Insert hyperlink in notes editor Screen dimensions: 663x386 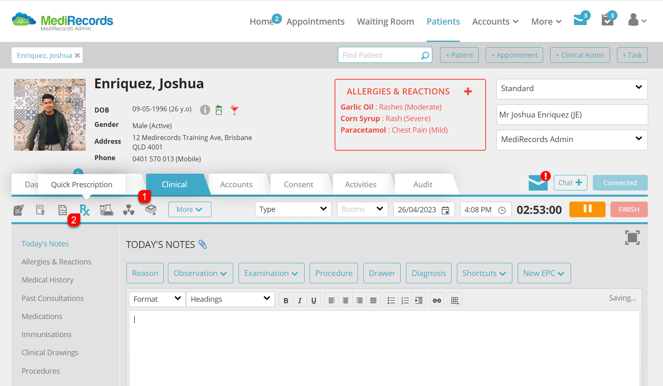tap(437, 301)
